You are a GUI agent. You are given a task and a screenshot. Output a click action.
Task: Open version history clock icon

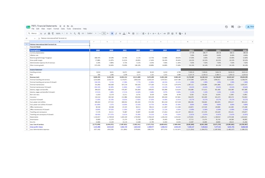226,27
